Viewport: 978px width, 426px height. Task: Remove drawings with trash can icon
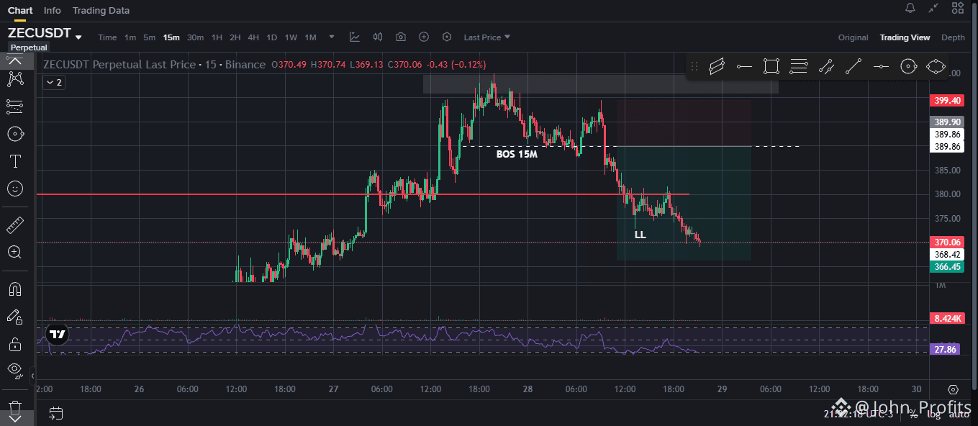click(15, 407)
